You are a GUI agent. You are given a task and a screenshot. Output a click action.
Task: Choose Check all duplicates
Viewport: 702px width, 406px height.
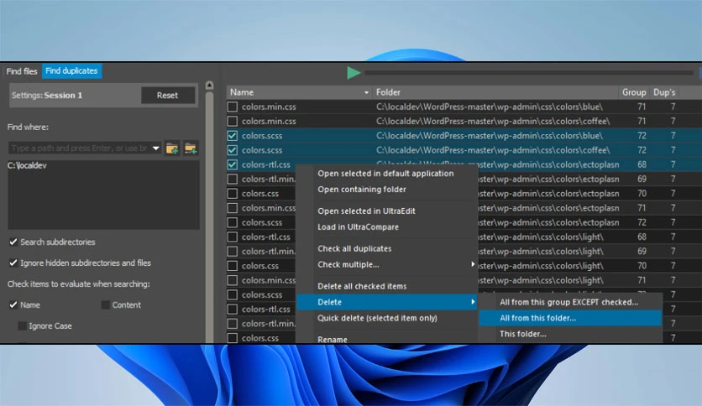354,248
